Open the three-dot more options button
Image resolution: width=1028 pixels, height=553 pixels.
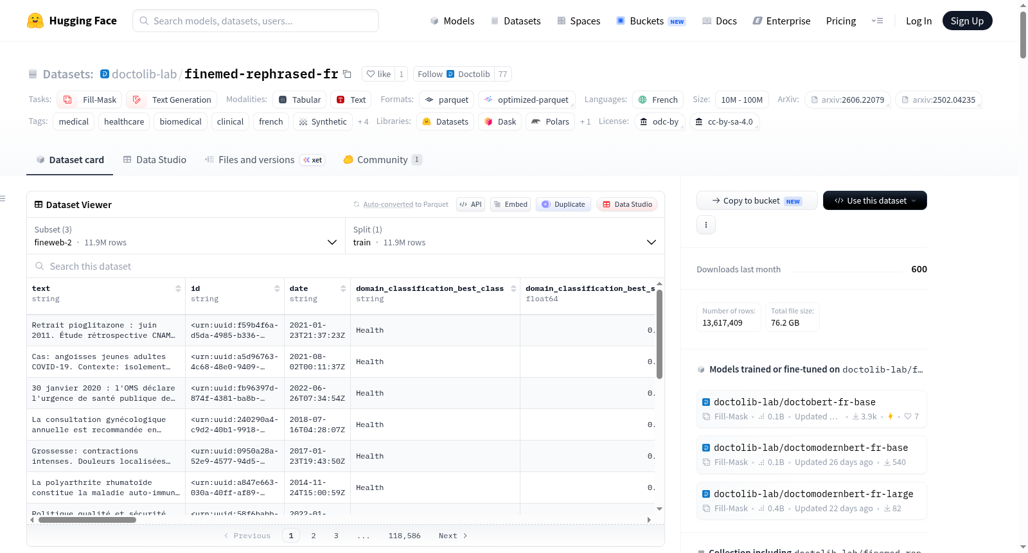click(x=706, y=225)
